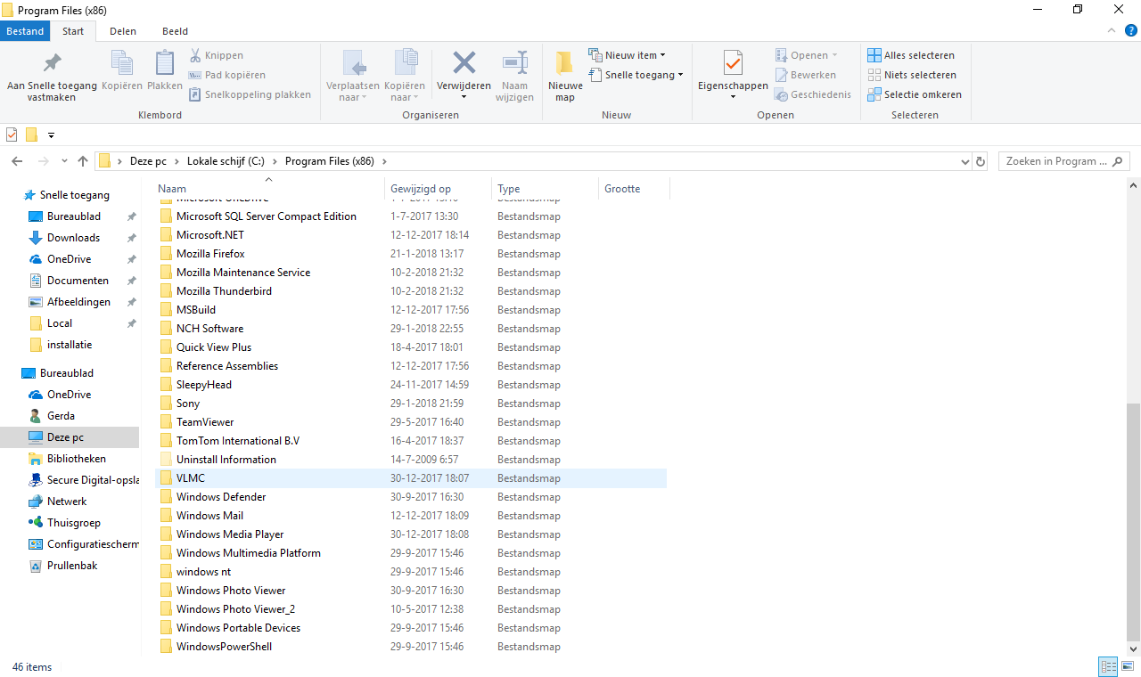Image resolution: width=1141 pixels, height=677 pixels.
Task: Open Bibliotheken in the navigation pane
Action: coord(77,459)
